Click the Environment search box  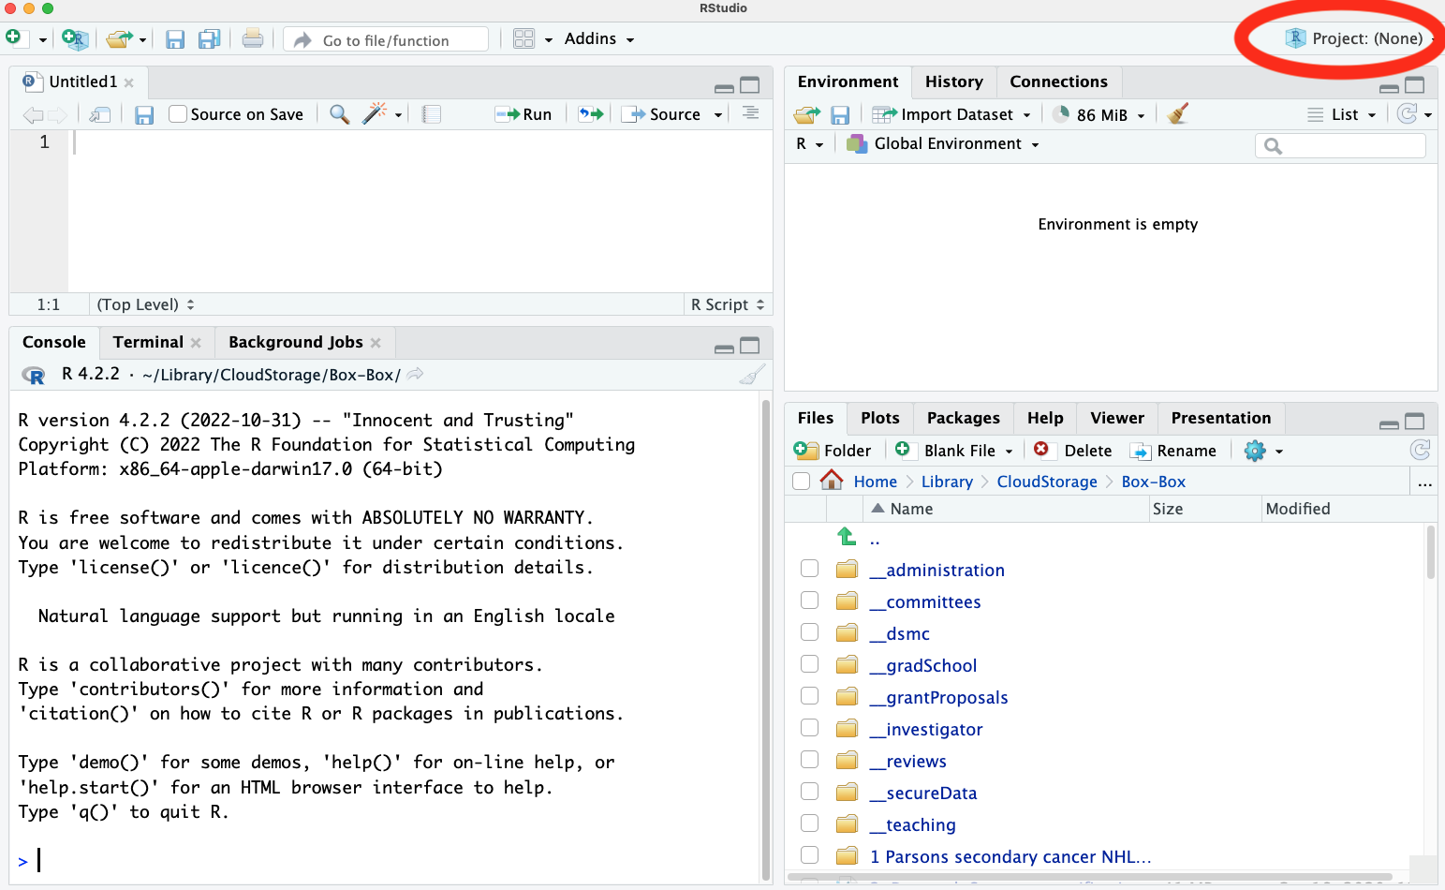pos(1340,145)
